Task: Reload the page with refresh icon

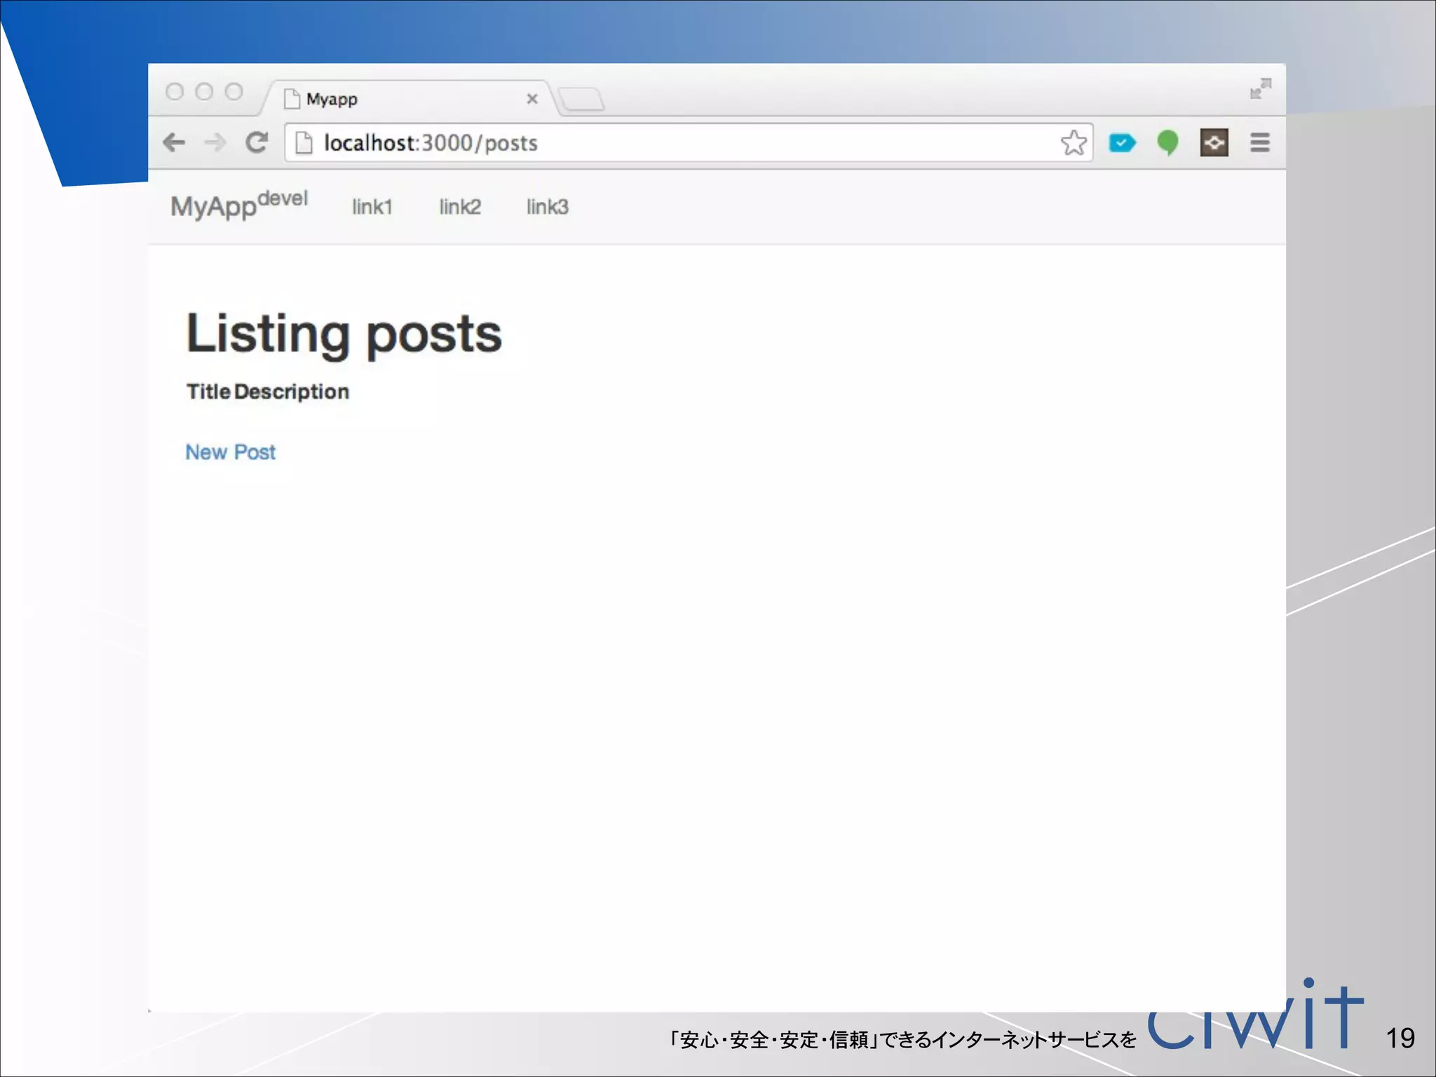Action: pyautogui.click(x=257, y=143)
